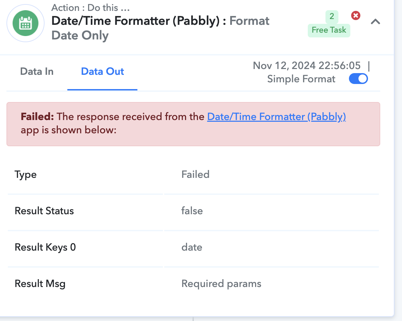Viewport: 402px width, 321px height.
Task: Click the Failed value in Type row
Action: 195,174
